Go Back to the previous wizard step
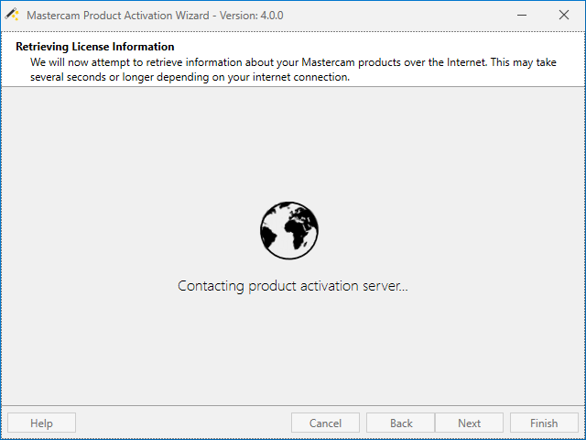Screen dimensions: 586x440 point(401,423)
